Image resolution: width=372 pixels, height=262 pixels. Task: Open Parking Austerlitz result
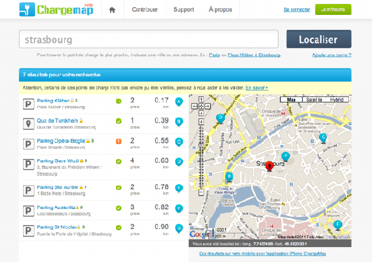[56, 207]
